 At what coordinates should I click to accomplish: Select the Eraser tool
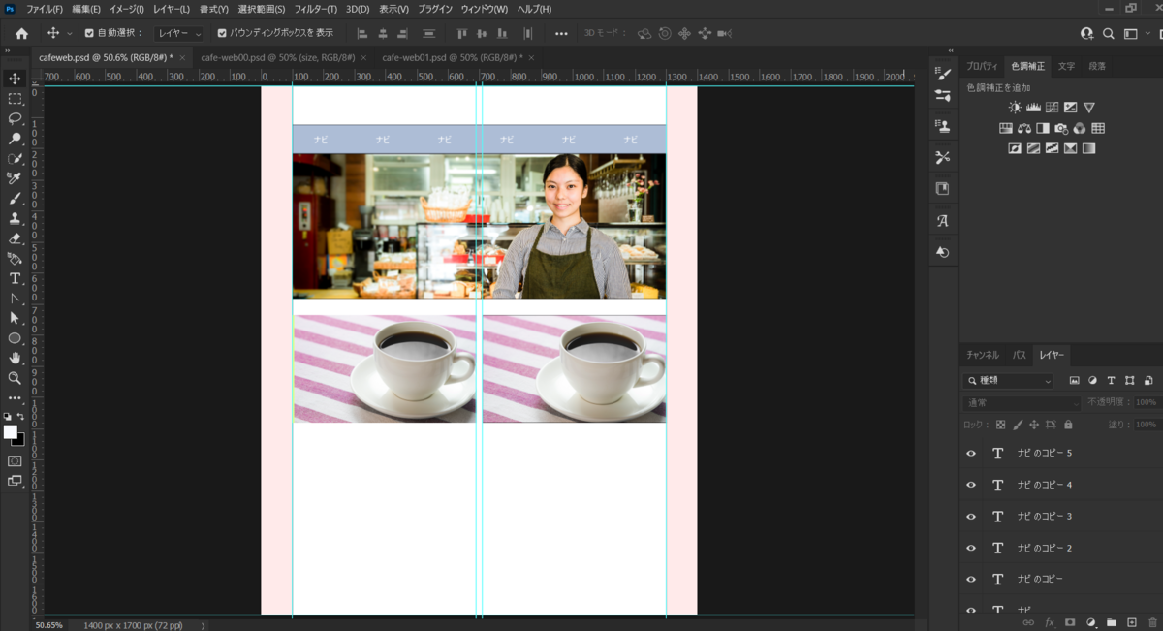pyautogui.click(x=15, y=238)
